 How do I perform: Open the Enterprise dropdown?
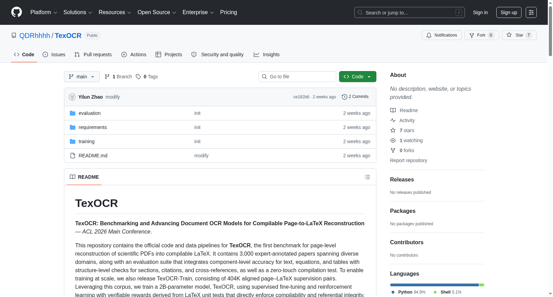pos(198,12)
